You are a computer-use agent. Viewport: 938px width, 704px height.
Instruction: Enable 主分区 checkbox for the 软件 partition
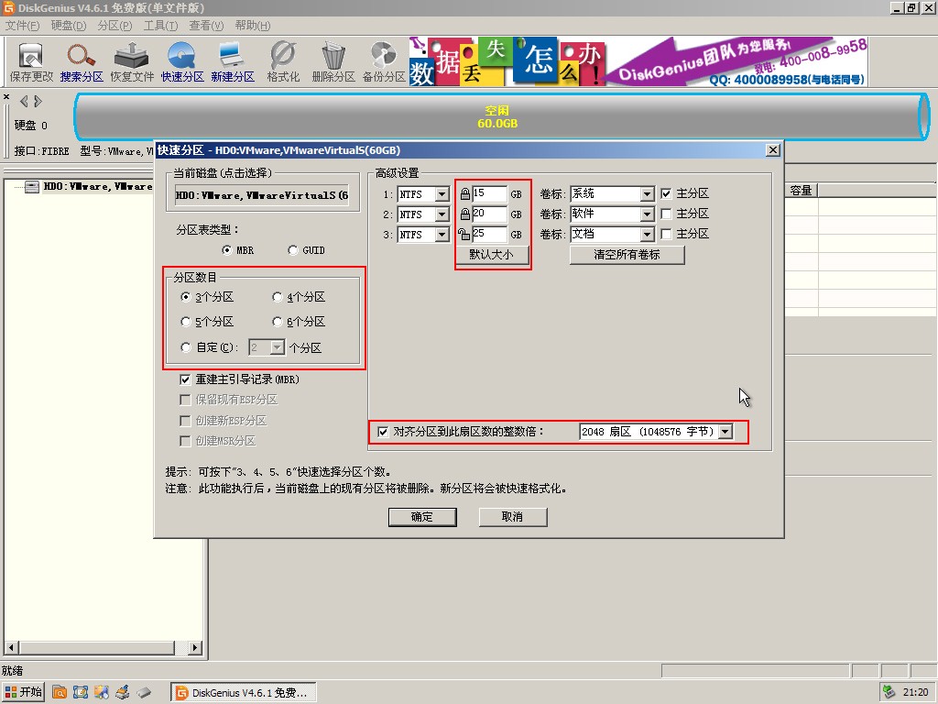666,214
